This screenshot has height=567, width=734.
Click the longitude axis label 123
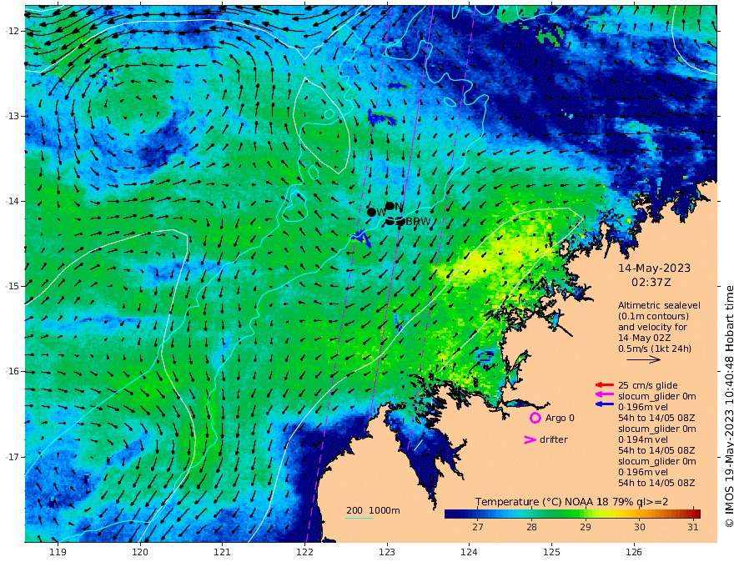(x=387, y=552)
